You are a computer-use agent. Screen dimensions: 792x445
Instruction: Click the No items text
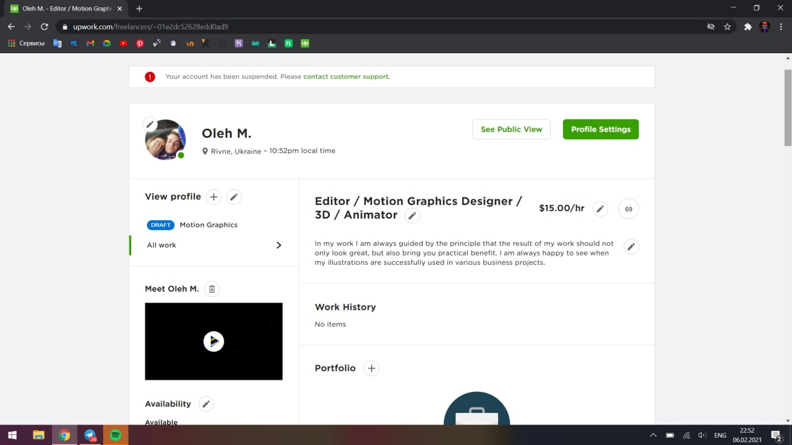tap(330, 324)
